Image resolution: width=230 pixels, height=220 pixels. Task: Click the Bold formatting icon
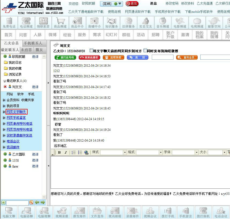(x=59, y=152)
